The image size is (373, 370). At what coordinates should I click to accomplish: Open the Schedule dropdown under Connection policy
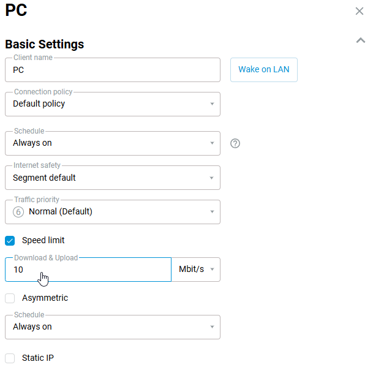click(x=112, y=143)
